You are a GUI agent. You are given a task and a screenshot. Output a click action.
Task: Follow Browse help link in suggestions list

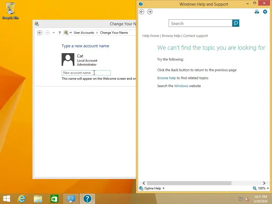click(x=166, y=78)
